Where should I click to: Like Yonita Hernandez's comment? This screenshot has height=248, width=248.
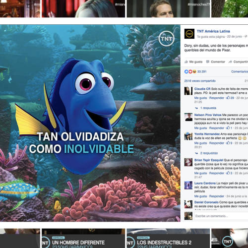[x=200, y=143]
